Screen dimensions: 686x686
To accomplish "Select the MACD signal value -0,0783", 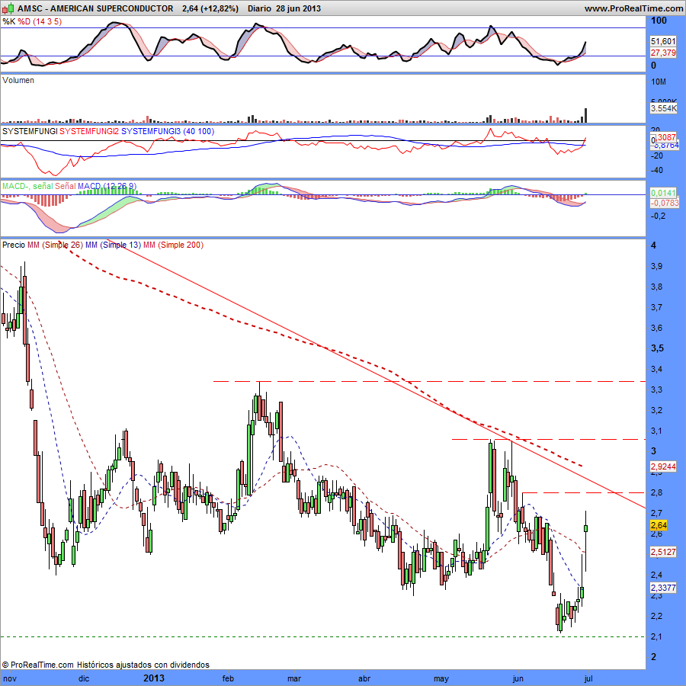I will [663, 203].
